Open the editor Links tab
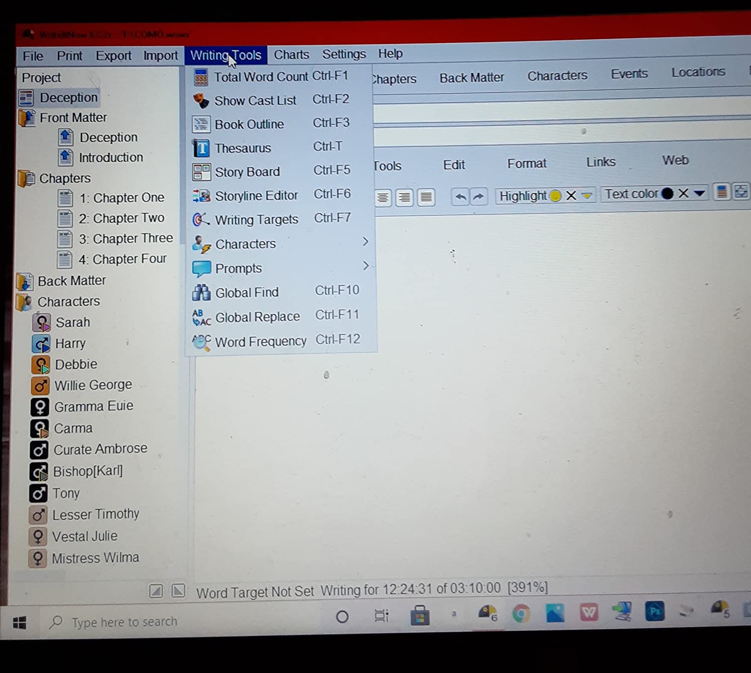 pyautogui.click(x=601, y=162)
